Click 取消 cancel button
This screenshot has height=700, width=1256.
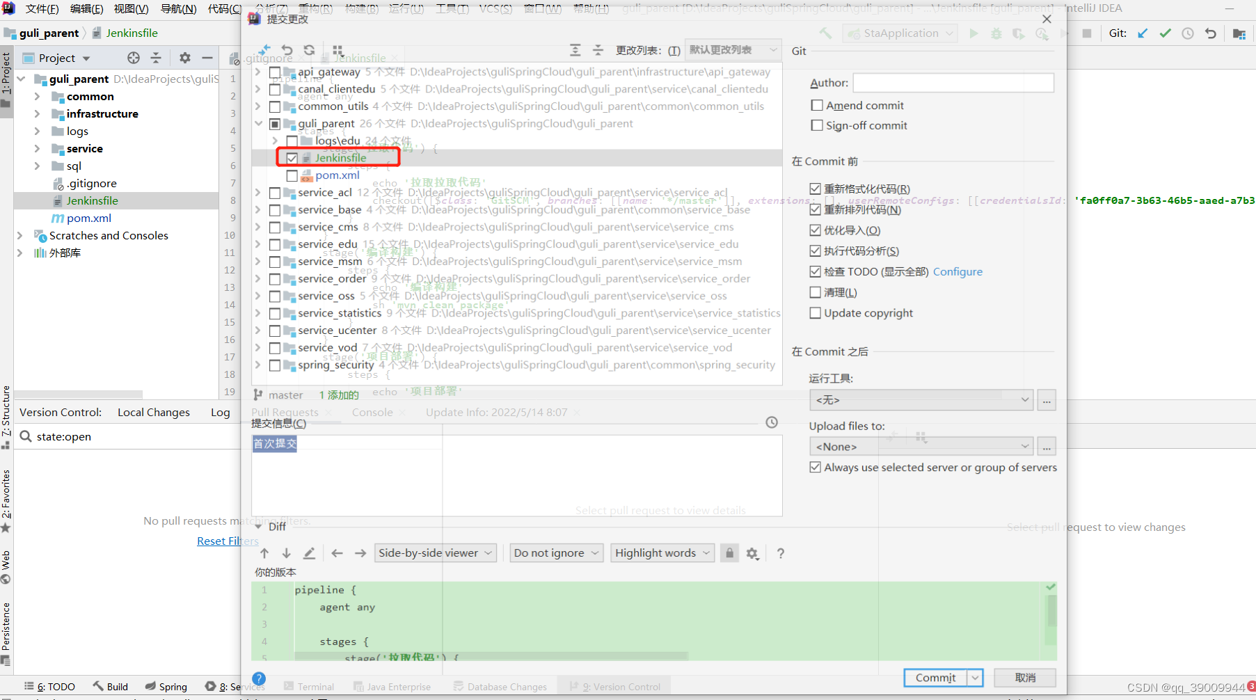pyautogui.click(x=1025, y=678)
